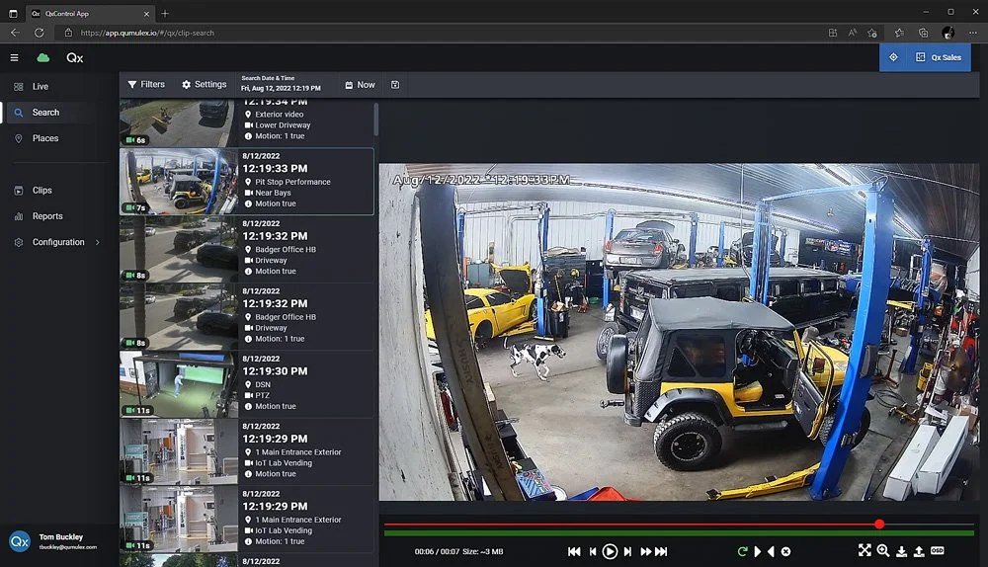Open the browser profile avatar
988x567 pixels.
[x=947, y=33]
